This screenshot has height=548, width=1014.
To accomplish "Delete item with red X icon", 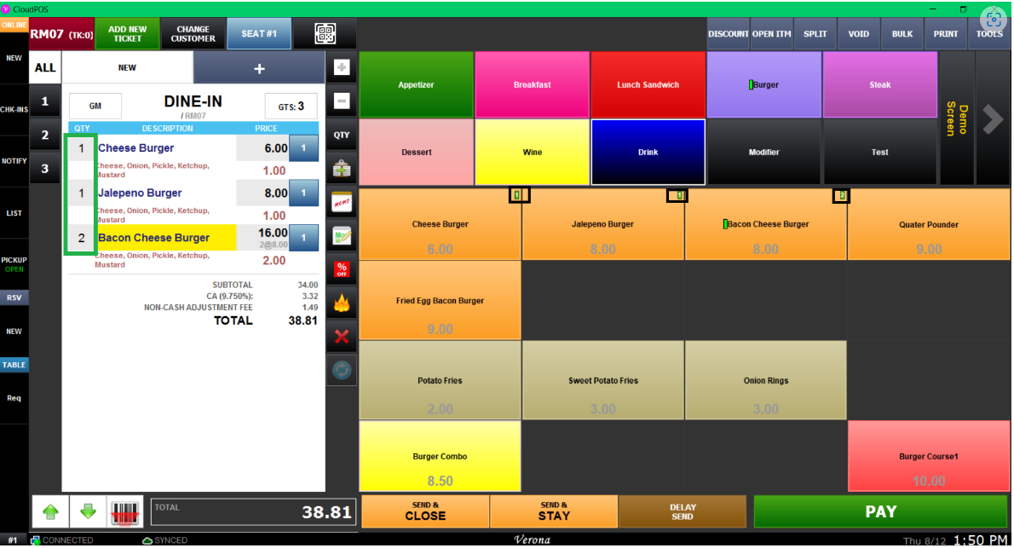I will tap(342, 337).
